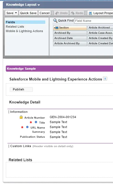This screenshot has width=113, height=185.
Task: Focus the Quick Find Field Name box
Action: click(x=94, y=21)
